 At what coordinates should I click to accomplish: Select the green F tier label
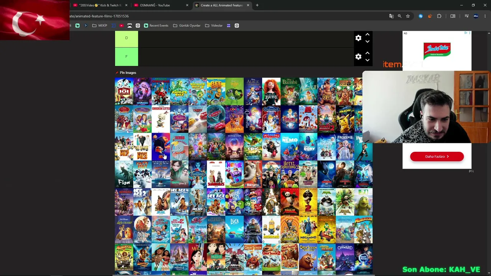[127, 57]
